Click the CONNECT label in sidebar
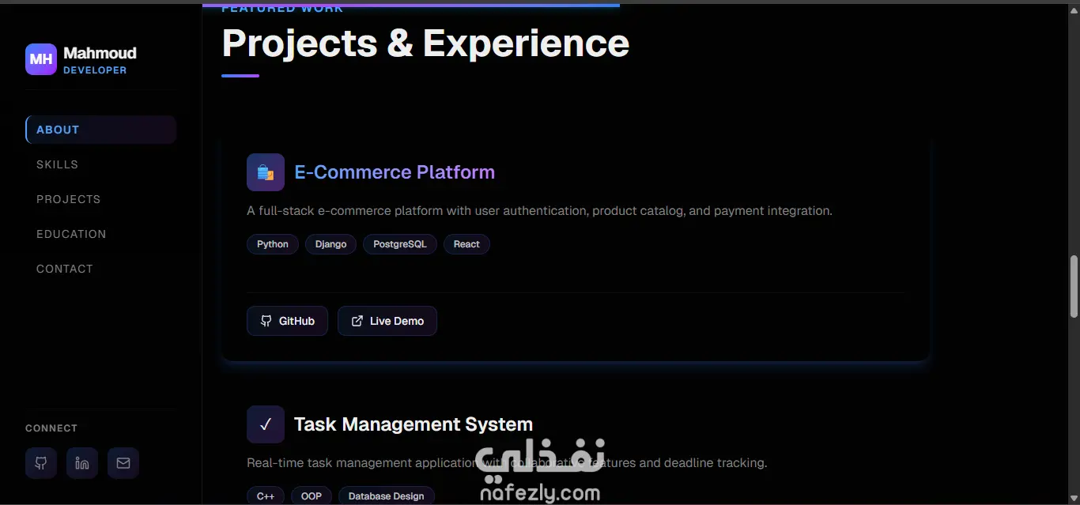1080x505 pixels. click(x=51, y=428)
